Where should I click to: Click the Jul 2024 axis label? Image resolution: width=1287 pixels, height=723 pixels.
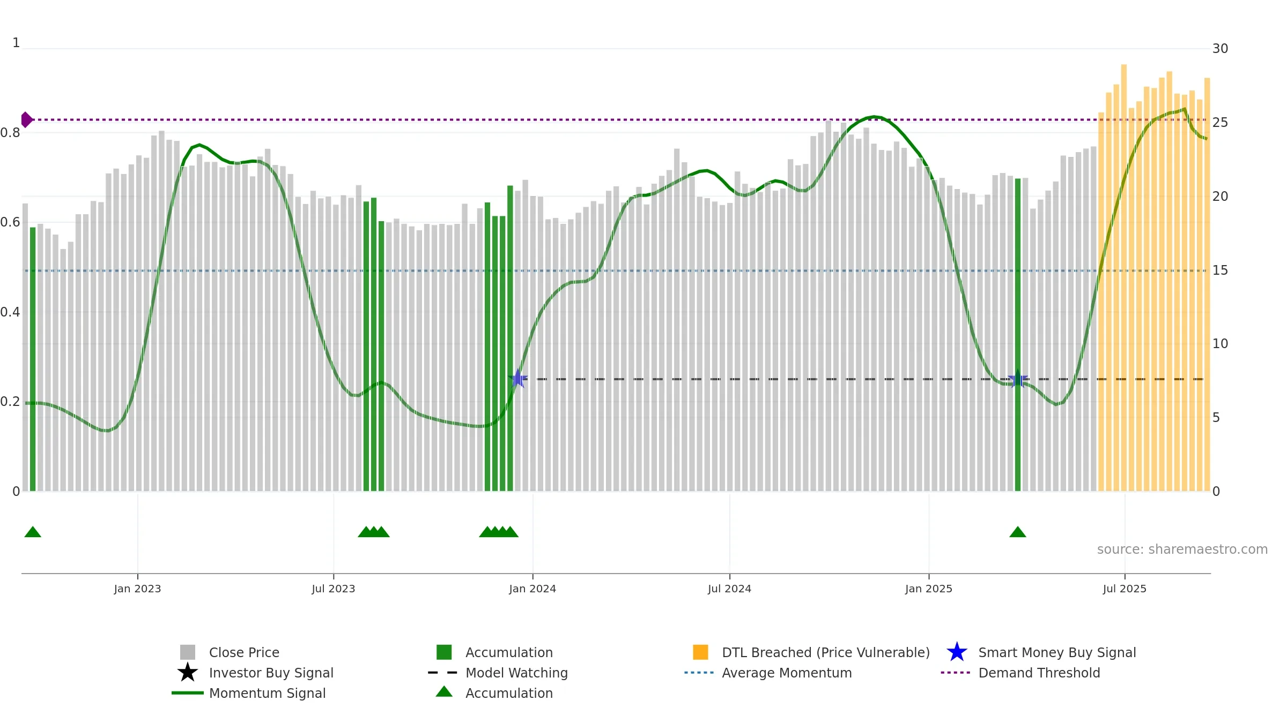(x=729, y=589)
